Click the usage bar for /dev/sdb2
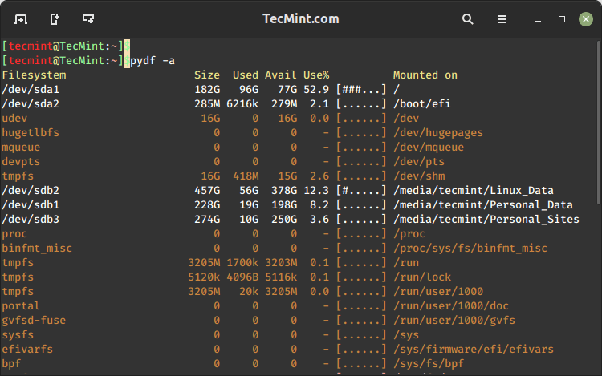This screenshot has width=602, height=376. 361,190
